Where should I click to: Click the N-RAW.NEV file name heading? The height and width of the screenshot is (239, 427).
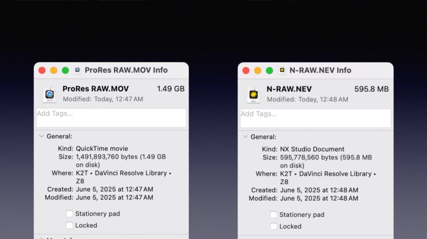click(x=289, y=89)
